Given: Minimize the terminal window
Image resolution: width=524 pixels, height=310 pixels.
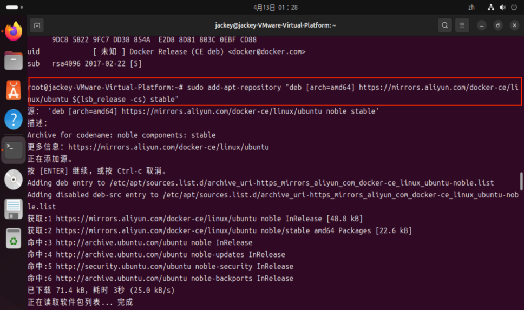Looking at the screenshot, I should (x=482, y=25).
